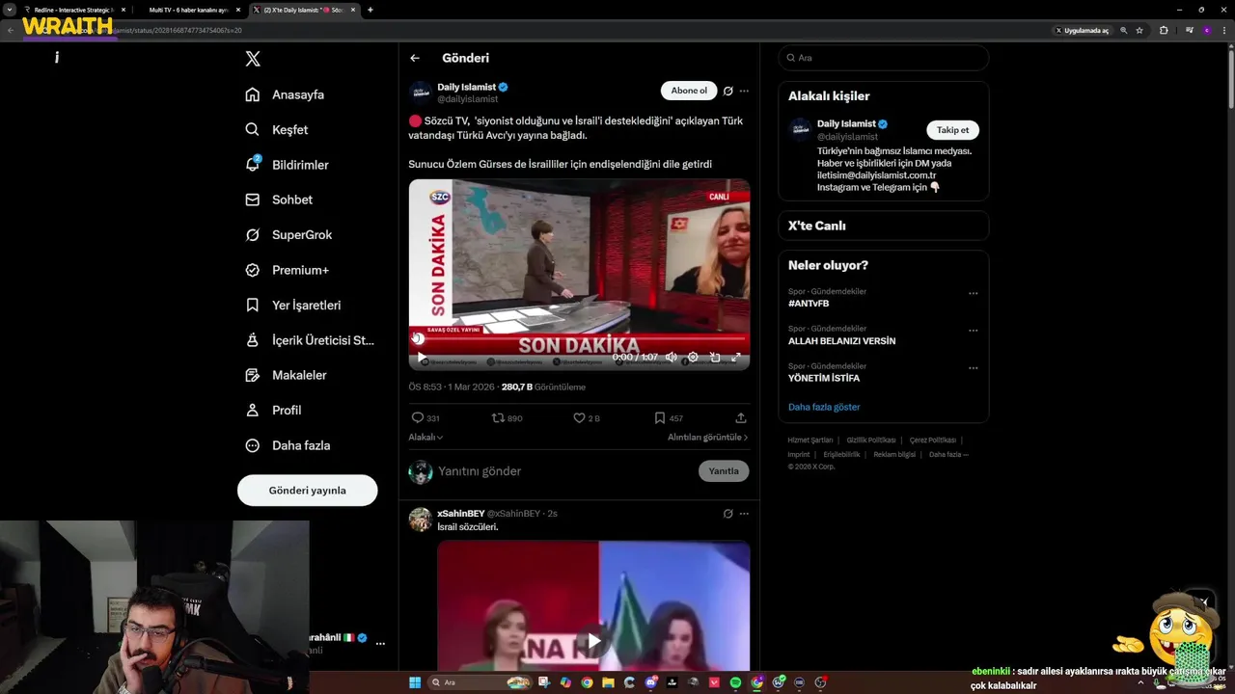Click the İçerik Üreticisi Stüdyosu icon
Image resolution: width=1235 pixels, height=694 pixels.
click(253, 340)
